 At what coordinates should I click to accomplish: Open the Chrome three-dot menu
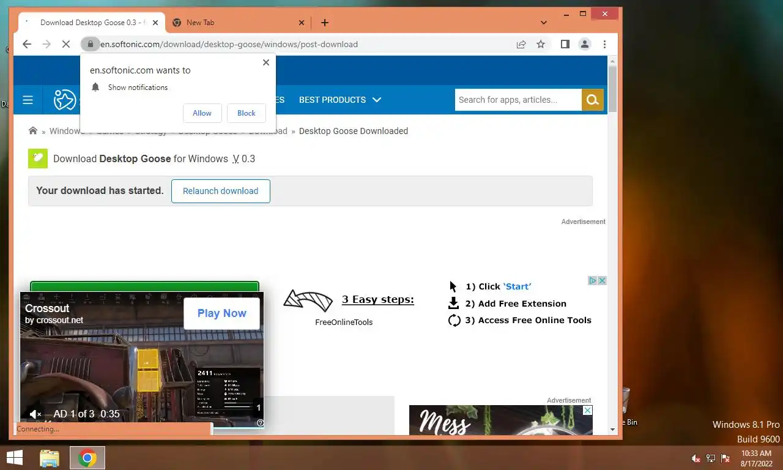pos(604,44)
